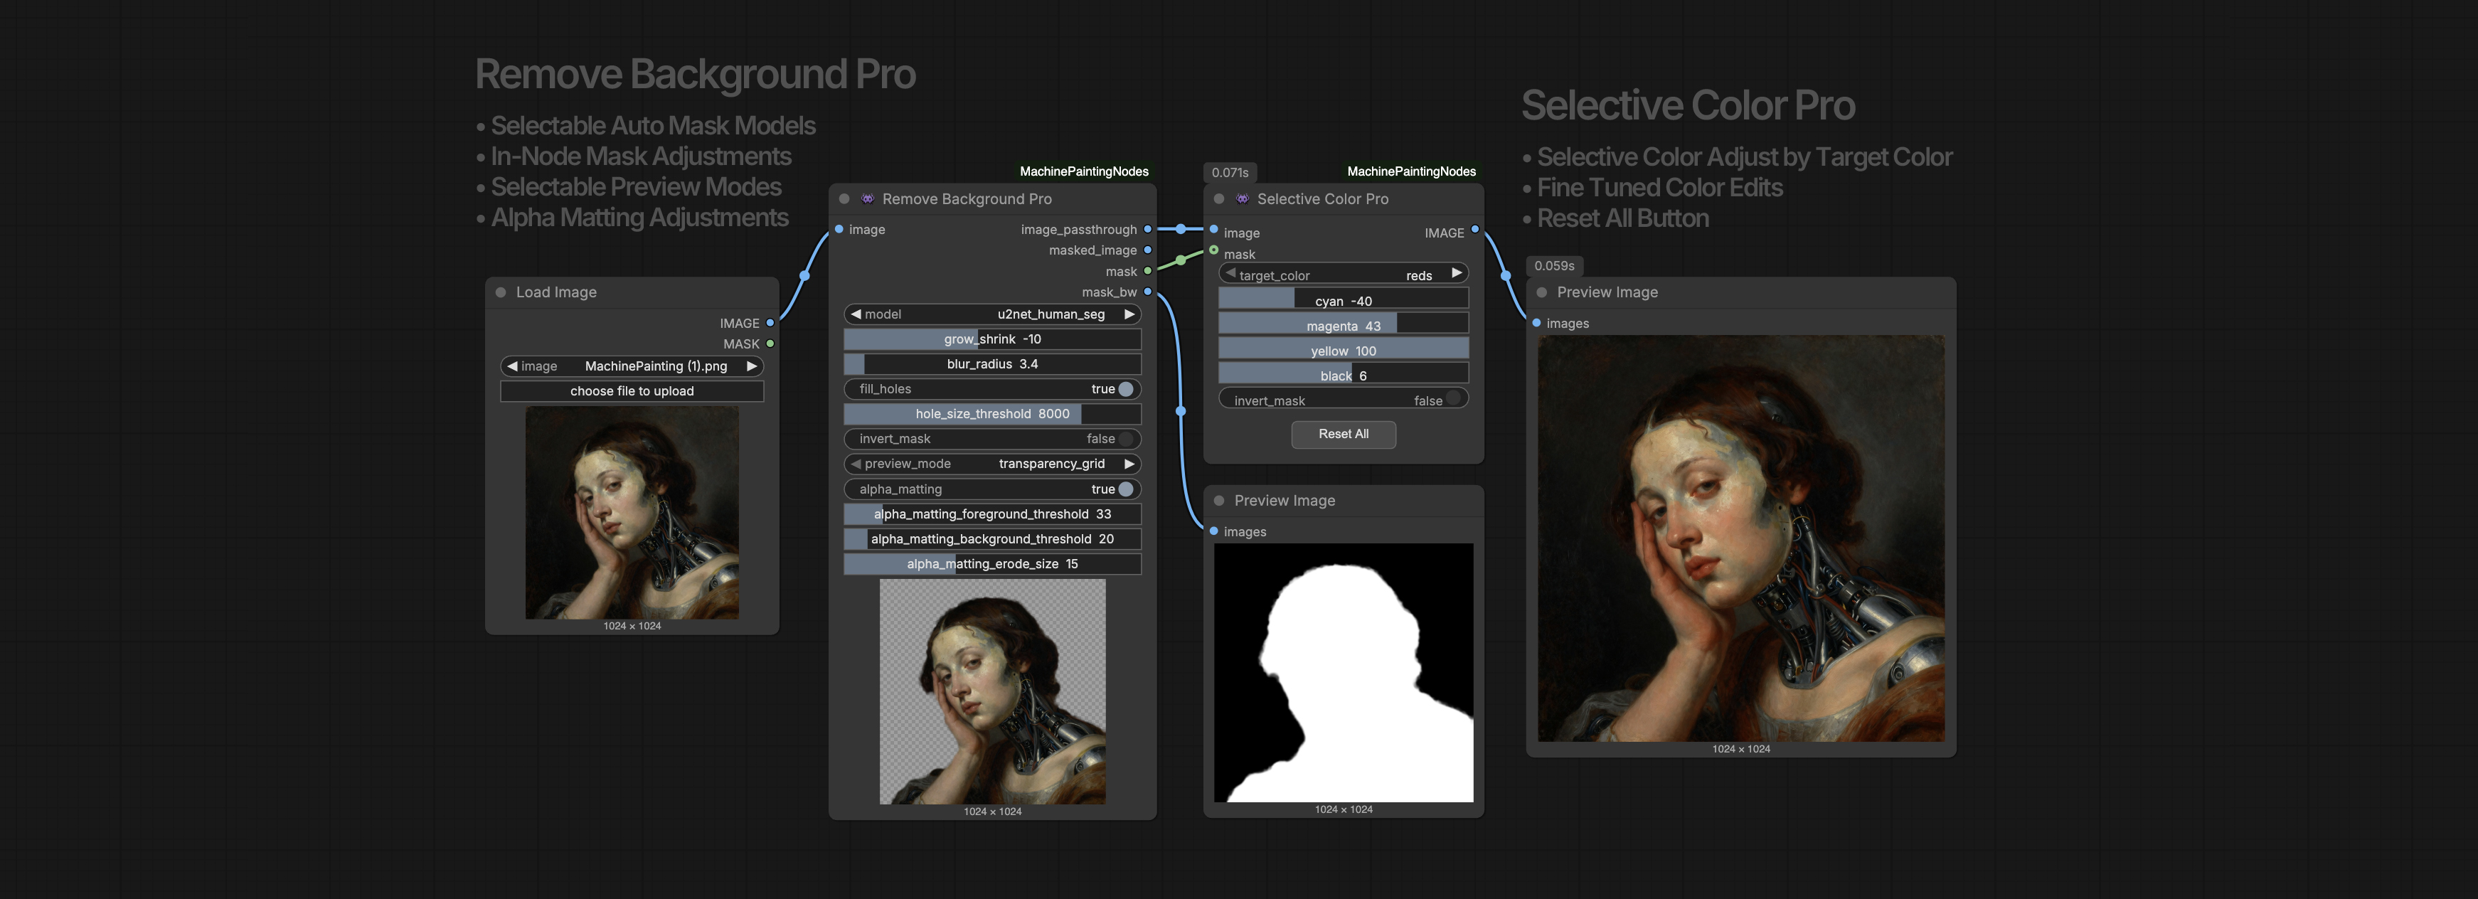Screen dimensions: 2478x899
Task: Click transparency grid preview thumbnail
Action: (x=993, y=692)
